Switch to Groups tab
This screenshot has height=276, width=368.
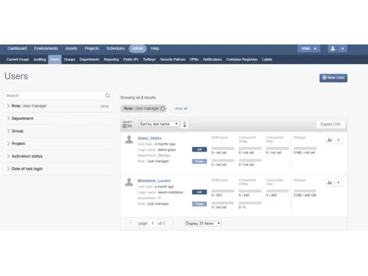69,60
